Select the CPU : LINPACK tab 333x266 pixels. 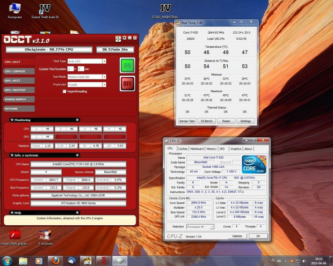[19, 71]
